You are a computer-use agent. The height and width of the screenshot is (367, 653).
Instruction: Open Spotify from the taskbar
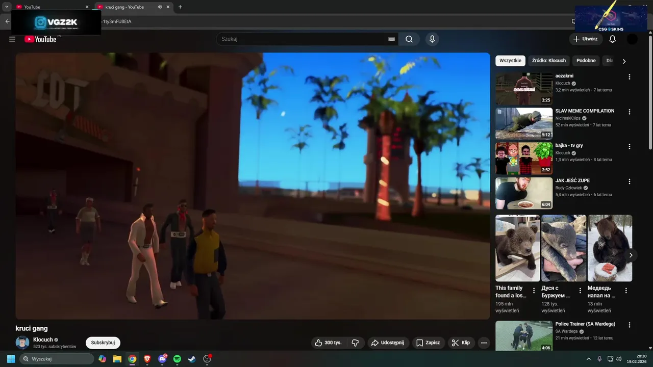pos(177,359)
